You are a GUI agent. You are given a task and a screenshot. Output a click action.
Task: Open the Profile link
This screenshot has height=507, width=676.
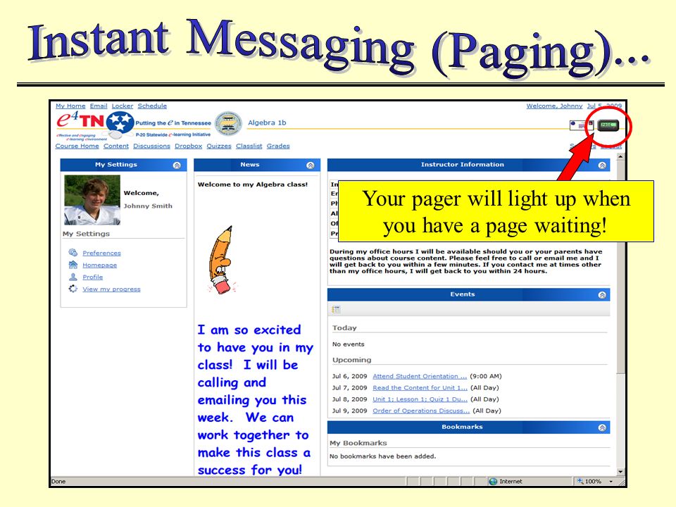coord(93,277)
